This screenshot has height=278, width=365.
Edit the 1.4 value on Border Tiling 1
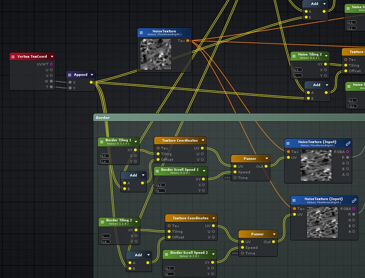pos(106,162)
